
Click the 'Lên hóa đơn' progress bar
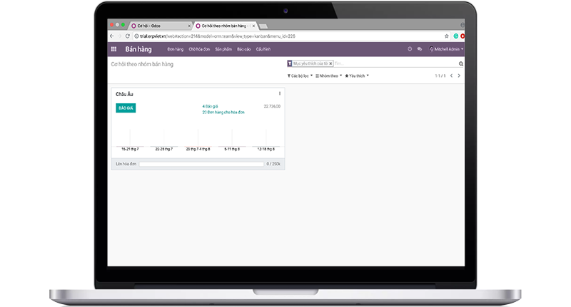201,164
